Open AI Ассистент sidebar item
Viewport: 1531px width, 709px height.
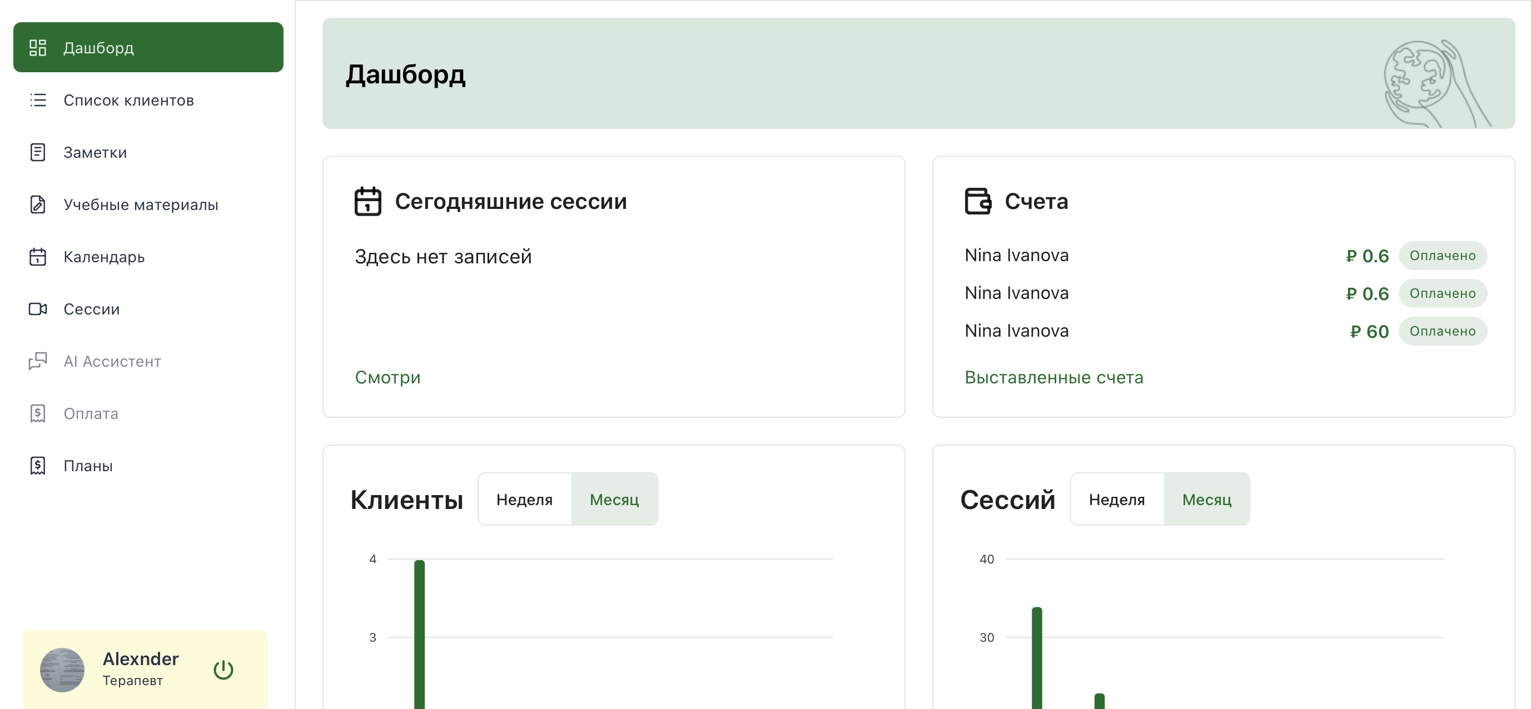[x=148, y=361]
